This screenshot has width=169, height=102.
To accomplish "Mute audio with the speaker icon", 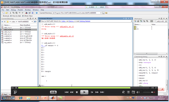I will pyautogui.click(x=138, y=92).
